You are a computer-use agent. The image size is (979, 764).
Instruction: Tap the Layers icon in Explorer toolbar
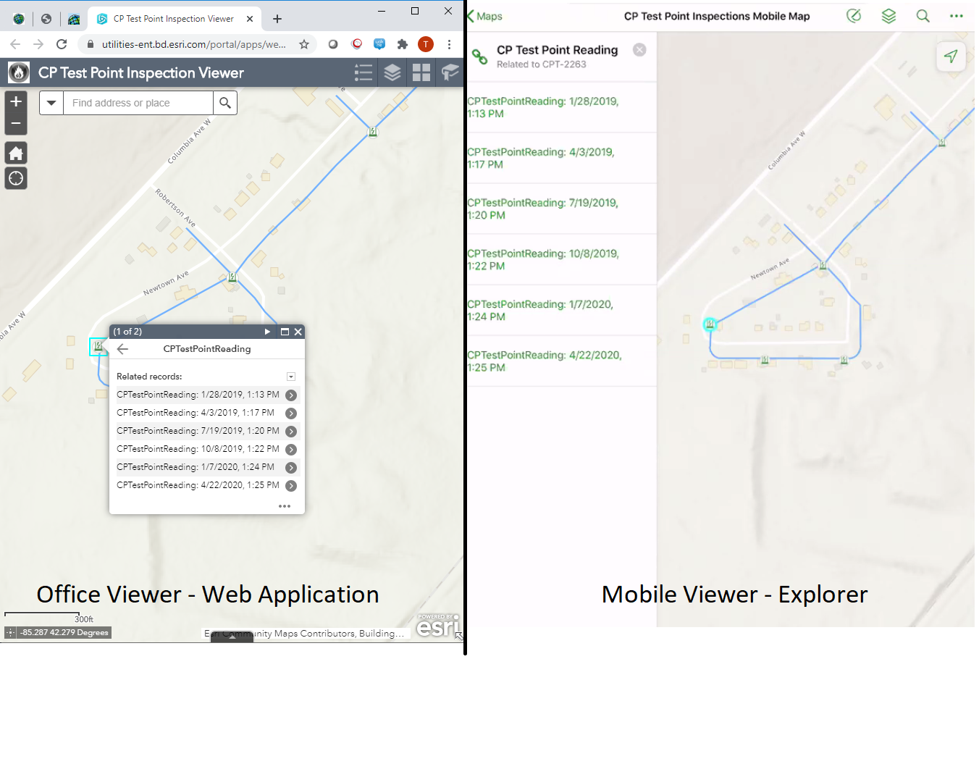point(888,16)
